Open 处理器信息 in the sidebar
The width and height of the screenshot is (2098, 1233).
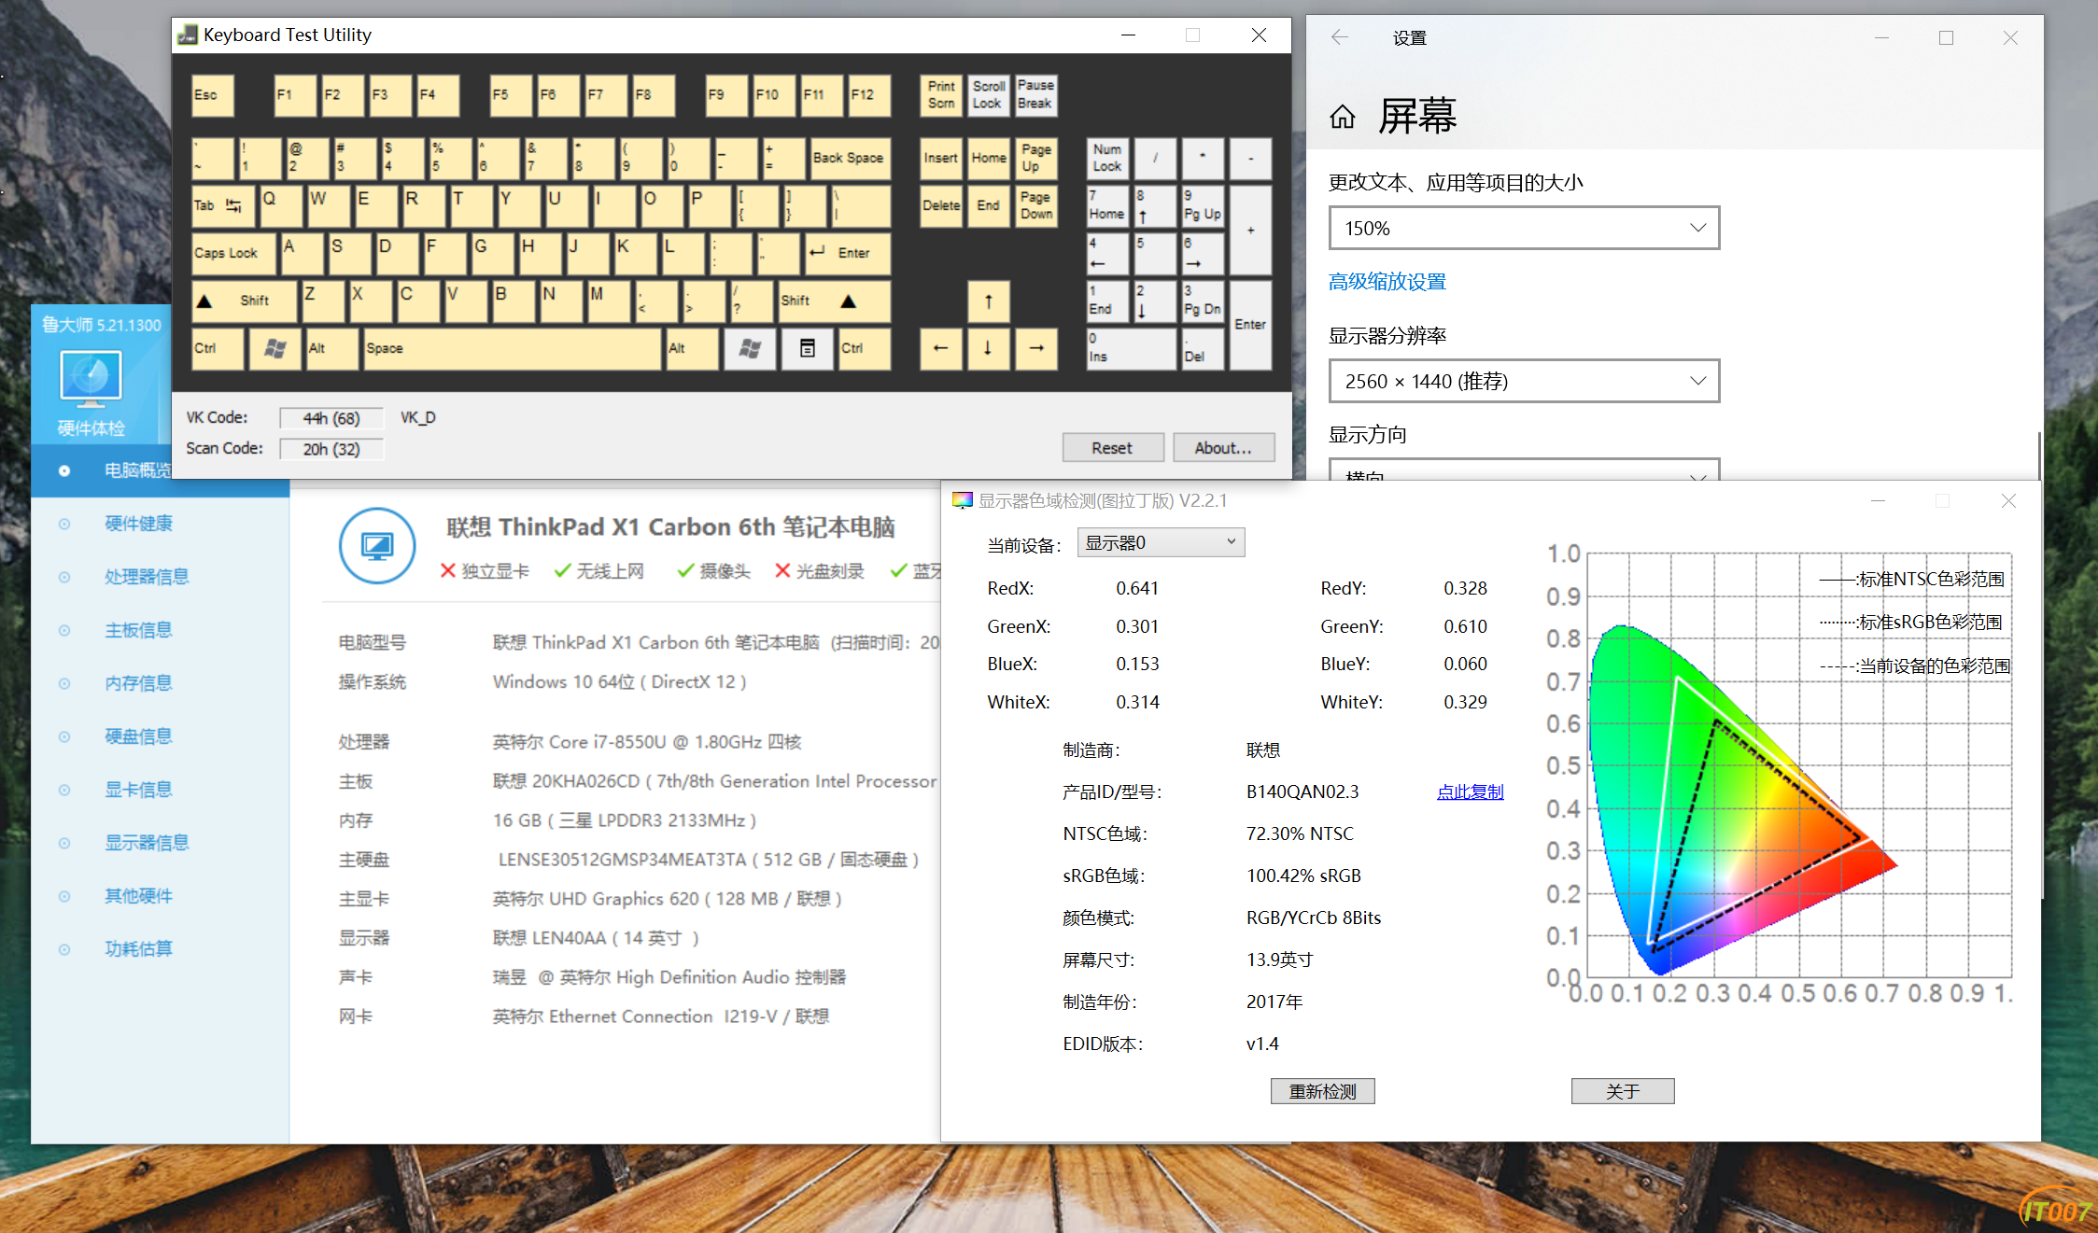(x=147, y=577)
